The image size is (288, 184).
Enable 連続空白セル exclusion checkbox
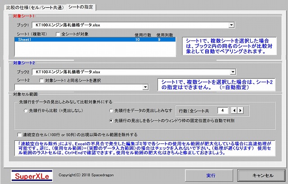(x=19, y=135)
